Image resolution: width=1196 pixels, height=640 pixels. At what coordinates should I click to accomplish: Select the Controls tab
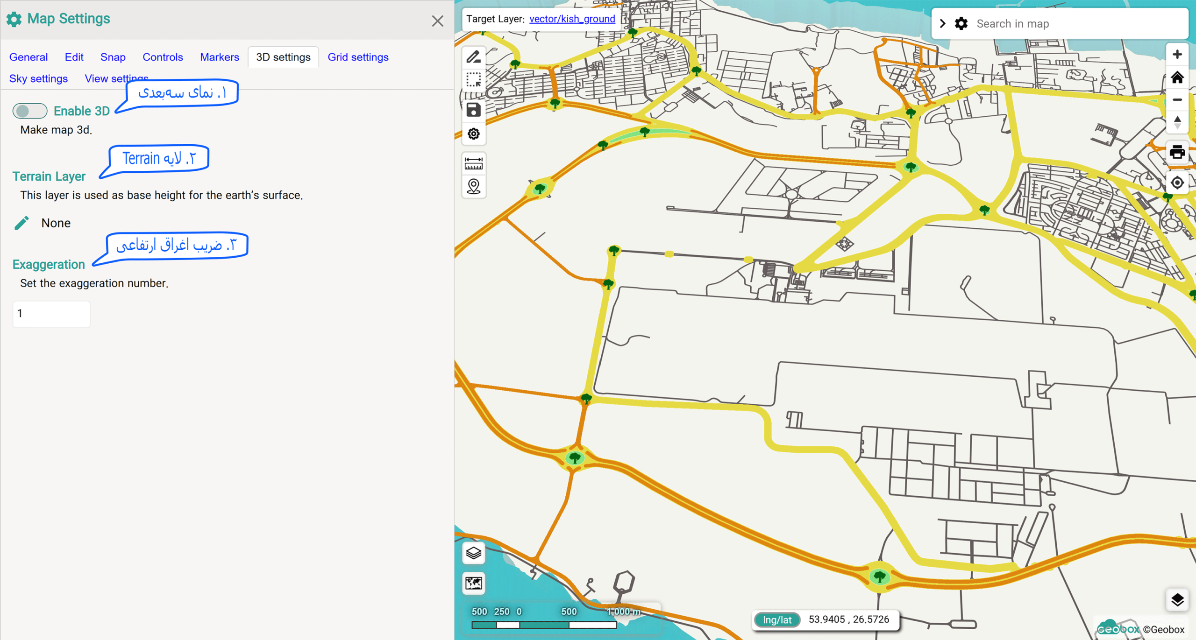(163, 57)
